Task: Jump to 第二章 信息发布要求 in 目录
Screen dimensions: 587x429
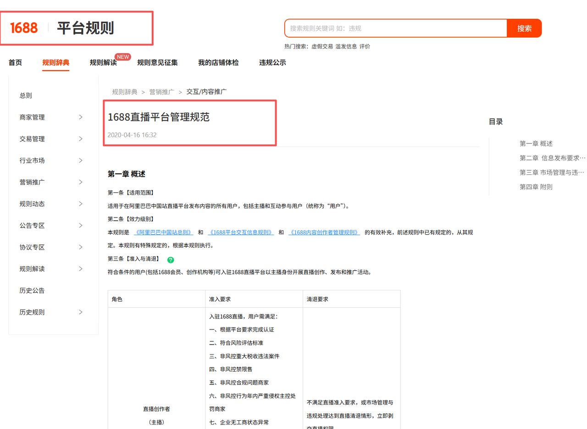Action: pyautogui.click(x=553, y=158)
